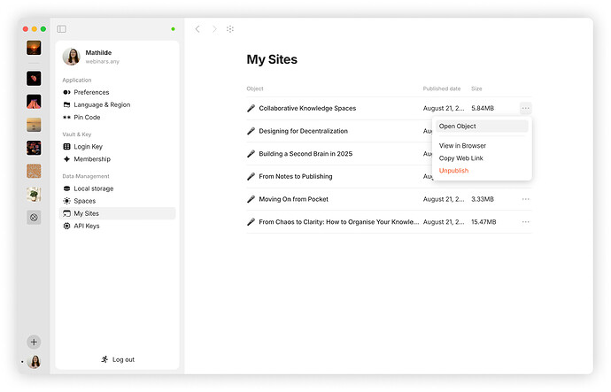
Task: Open the profile avatar at bottom of vault bar
Action: coord(35,362)
